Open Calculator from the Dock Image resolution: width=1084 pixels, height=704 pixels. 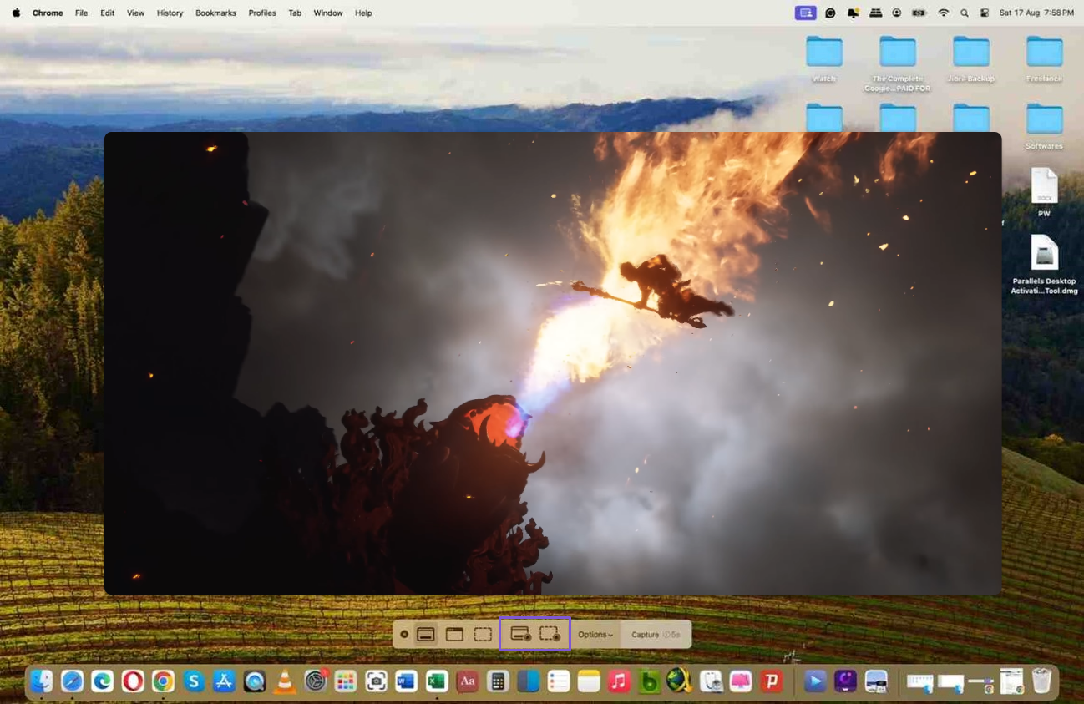[x=498, y=682]
